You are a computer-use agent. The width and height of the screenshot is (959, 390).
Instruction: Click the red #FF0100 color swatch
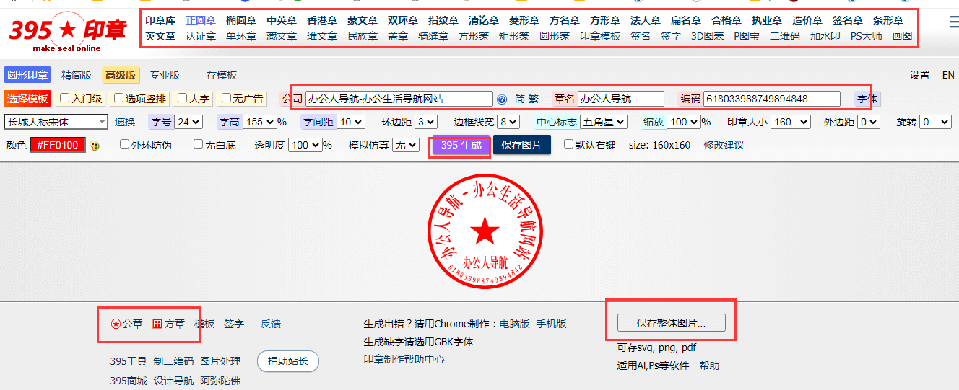click(58, 145)
